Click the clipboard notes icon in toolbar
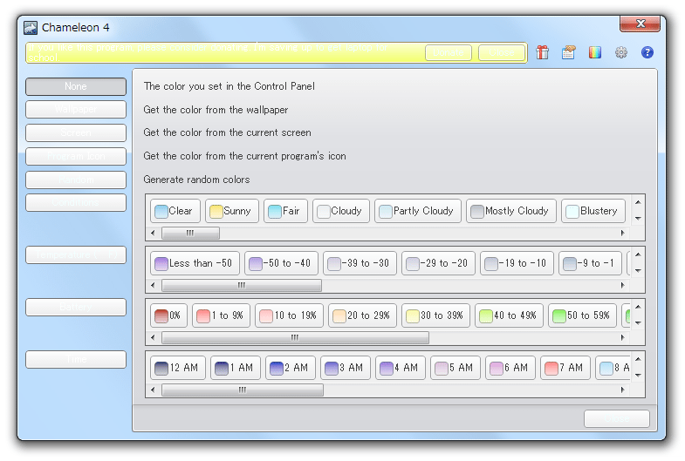 568,52
